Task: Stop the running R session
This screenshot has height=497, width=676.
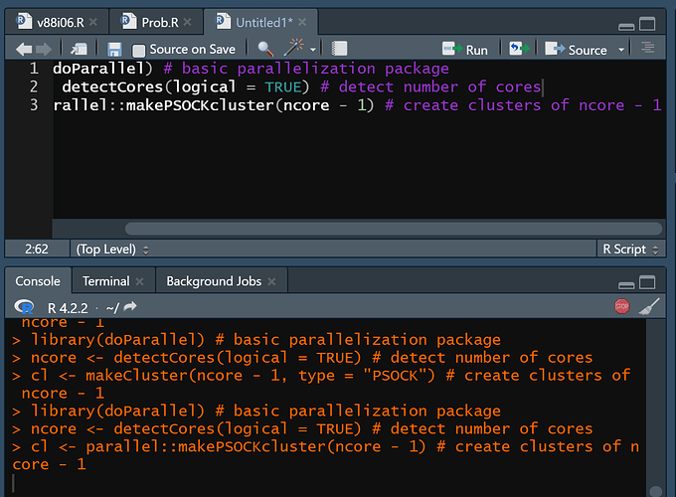Action: point(621,306)
